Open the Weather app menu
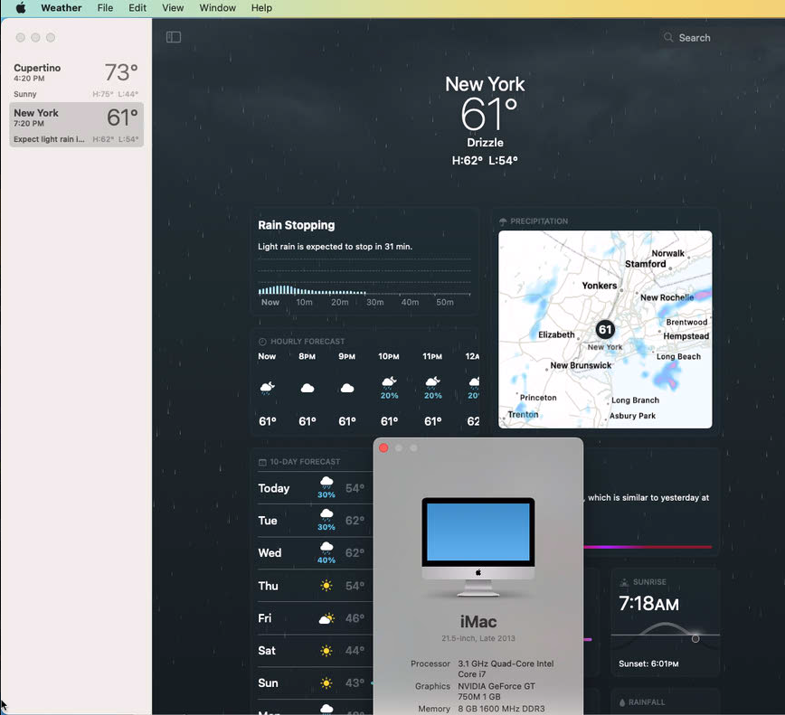This screenshot has width=785, height=715. pyautogui.click(x=61, y=8)
